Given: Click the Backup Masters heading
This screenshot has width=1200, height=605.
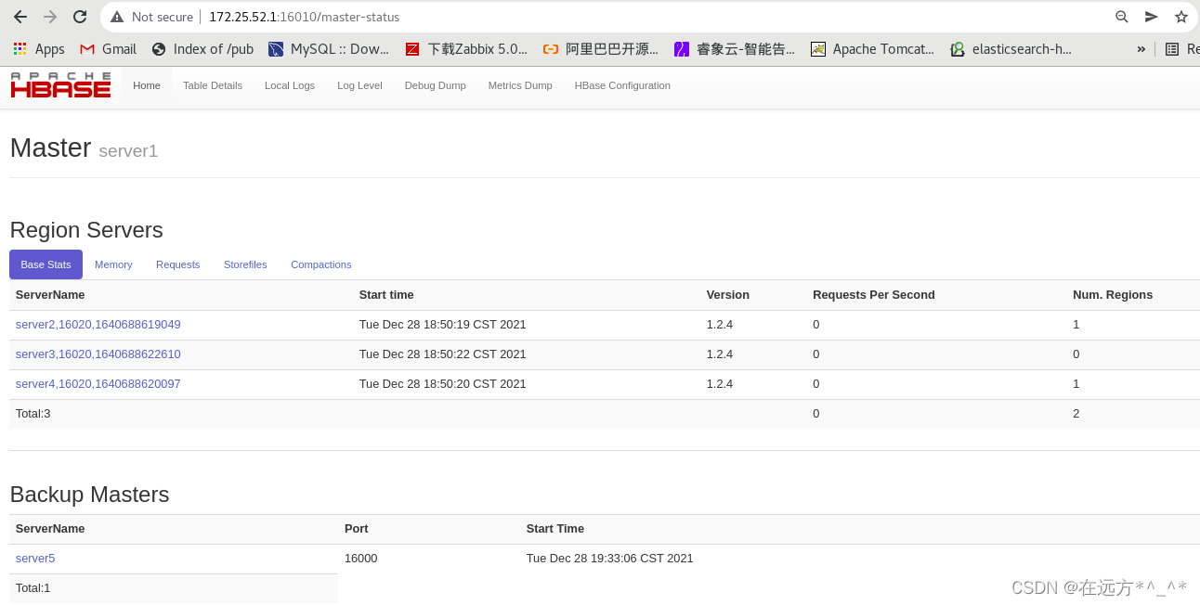Looking at the screenshot, I should pos(89,494).
